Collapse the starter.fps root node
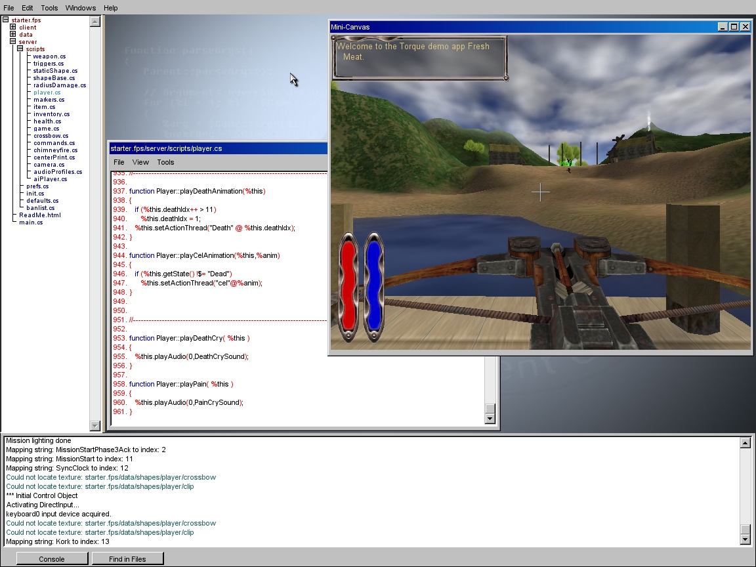The height and width of the screenshot is (567, 756). click(x=5, y=20)
